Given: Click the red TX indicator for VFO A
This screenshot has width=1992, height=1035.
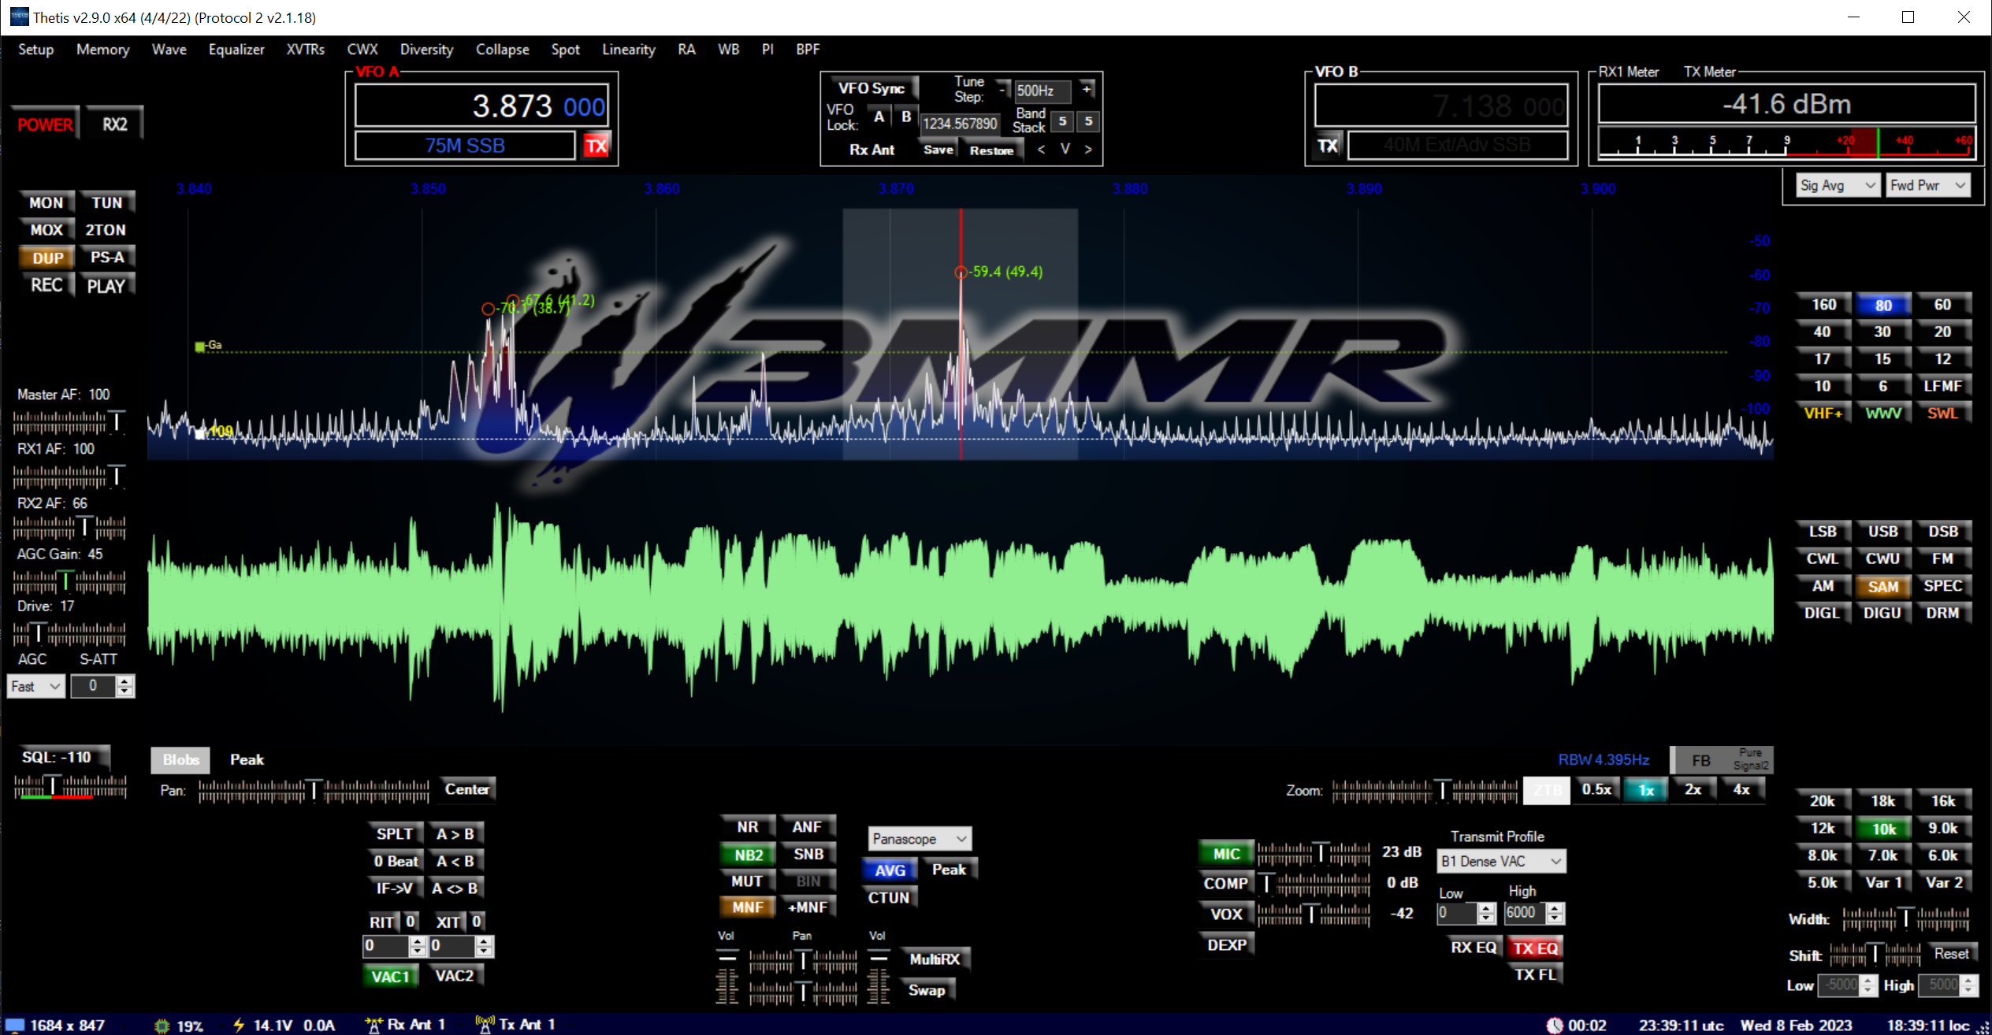Looking at the screenshot, I should (596, 146).
